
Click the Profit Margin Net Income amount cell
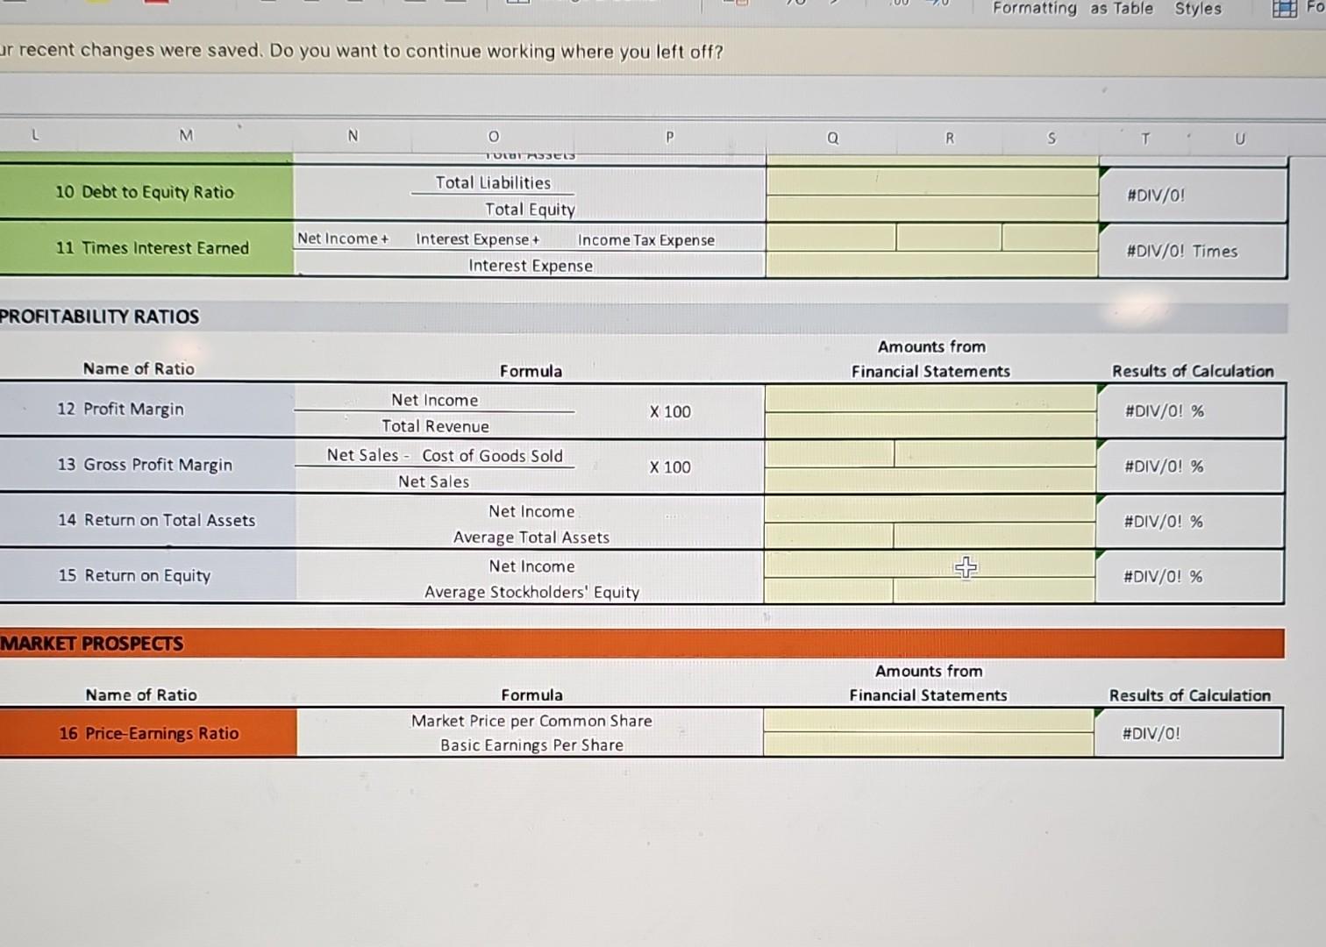click(x=930, y=399)
